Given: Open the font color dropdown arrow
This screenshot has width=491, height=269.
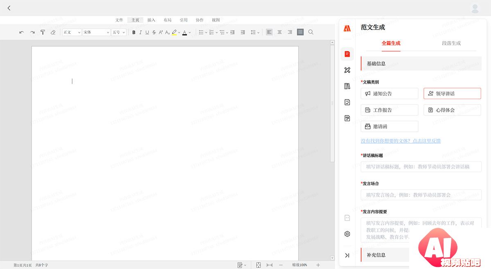Looking at the screenshot, I should pyautogui.click(x=190, y=33).
